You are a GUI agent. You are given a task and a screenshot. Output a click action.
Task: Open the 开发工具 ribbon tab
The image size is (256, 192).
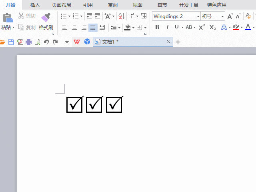(x=189, y=5)
